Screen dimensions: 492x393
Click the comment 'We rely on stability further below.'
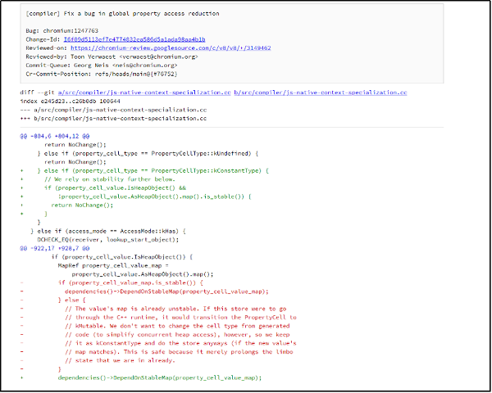pos(110,179)
